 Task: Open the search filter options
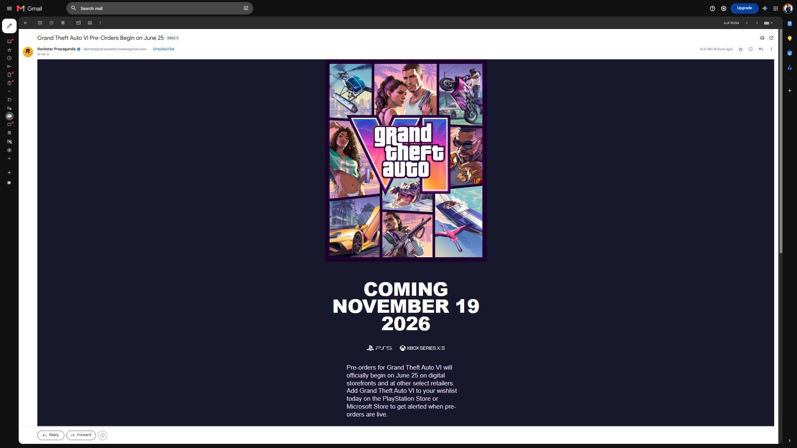(x=246, y=8)
